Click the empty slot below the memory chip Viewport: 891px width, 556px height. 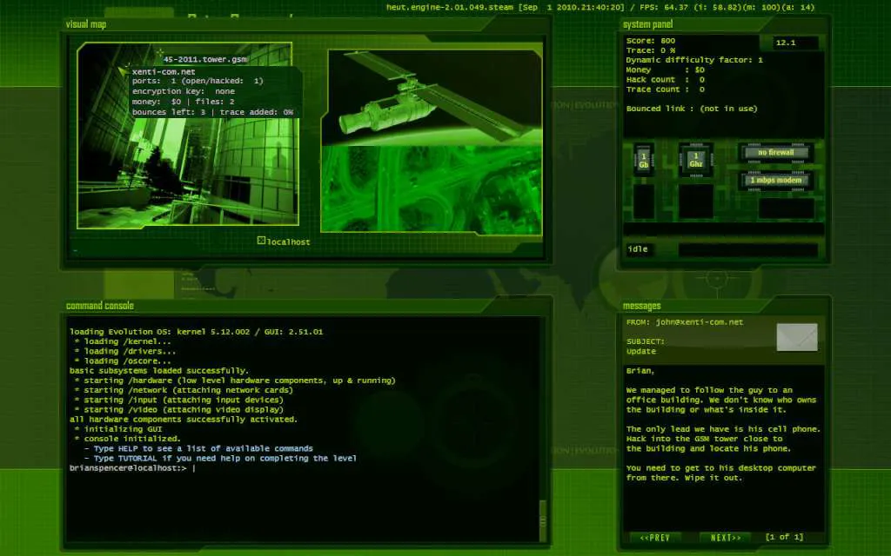click(644, 202)
